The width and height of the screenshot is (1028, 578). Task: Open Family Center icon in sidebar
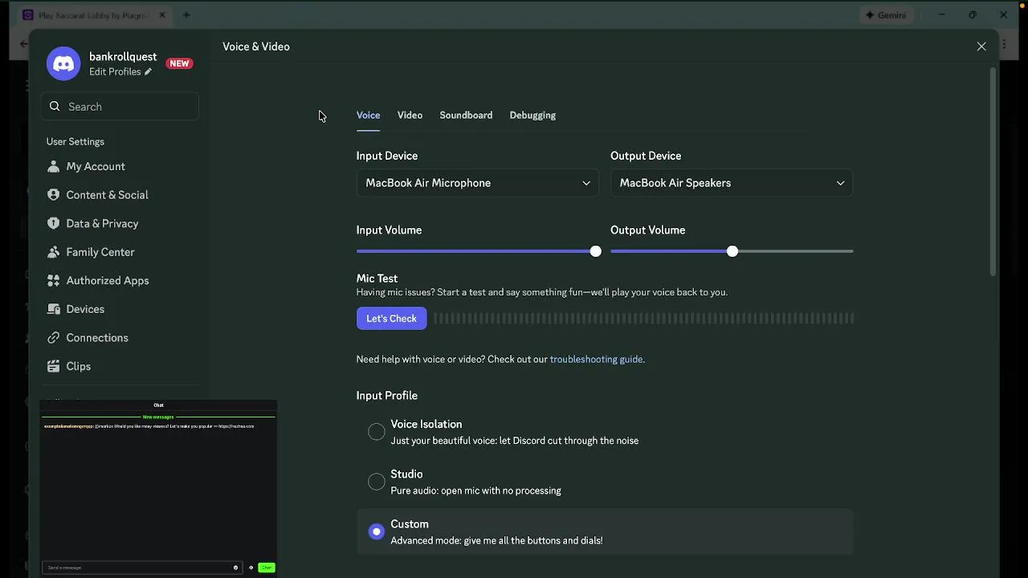click(x=54, y=252)
